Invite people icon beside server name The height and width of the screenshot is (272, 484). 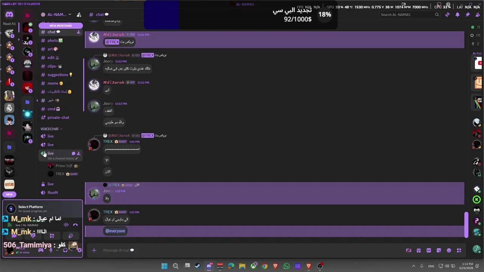[79, 15]
